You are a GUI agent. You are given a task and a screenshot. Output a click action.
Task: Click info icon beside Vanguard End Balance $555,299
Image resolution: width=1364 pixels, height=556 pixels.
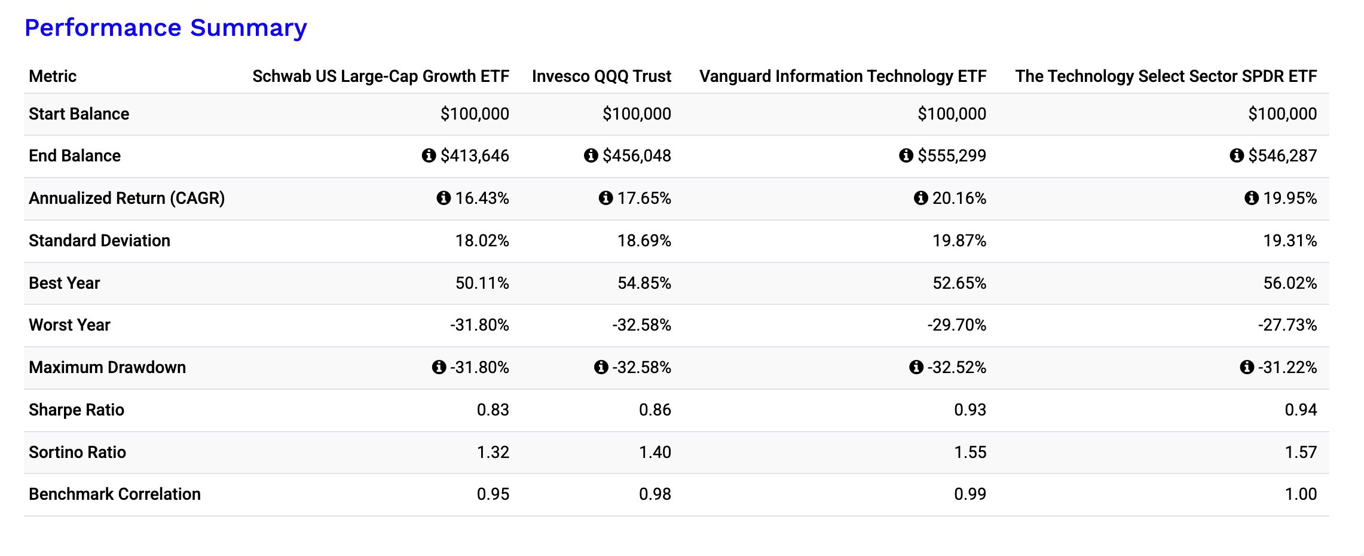(906, 155)
